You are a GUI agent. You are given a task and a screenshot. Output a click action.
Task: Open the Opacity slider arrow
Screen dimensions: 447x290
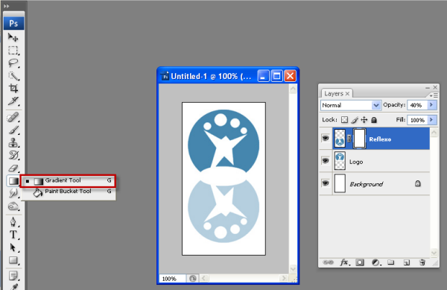click(431, 105)
